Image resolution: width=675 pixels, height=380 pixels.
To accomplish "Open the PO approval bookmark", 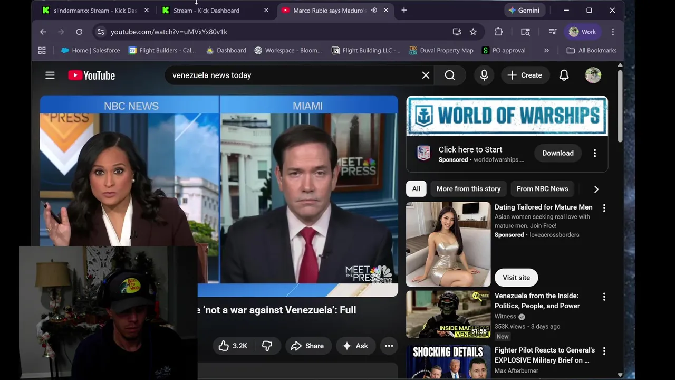I will point(504,50).
